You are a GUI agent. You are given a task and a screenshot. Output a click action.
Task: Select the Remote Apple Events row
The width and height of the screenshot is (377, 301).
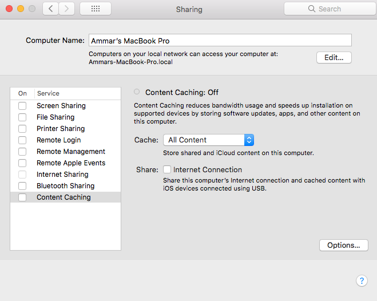[x=65, y=163]
